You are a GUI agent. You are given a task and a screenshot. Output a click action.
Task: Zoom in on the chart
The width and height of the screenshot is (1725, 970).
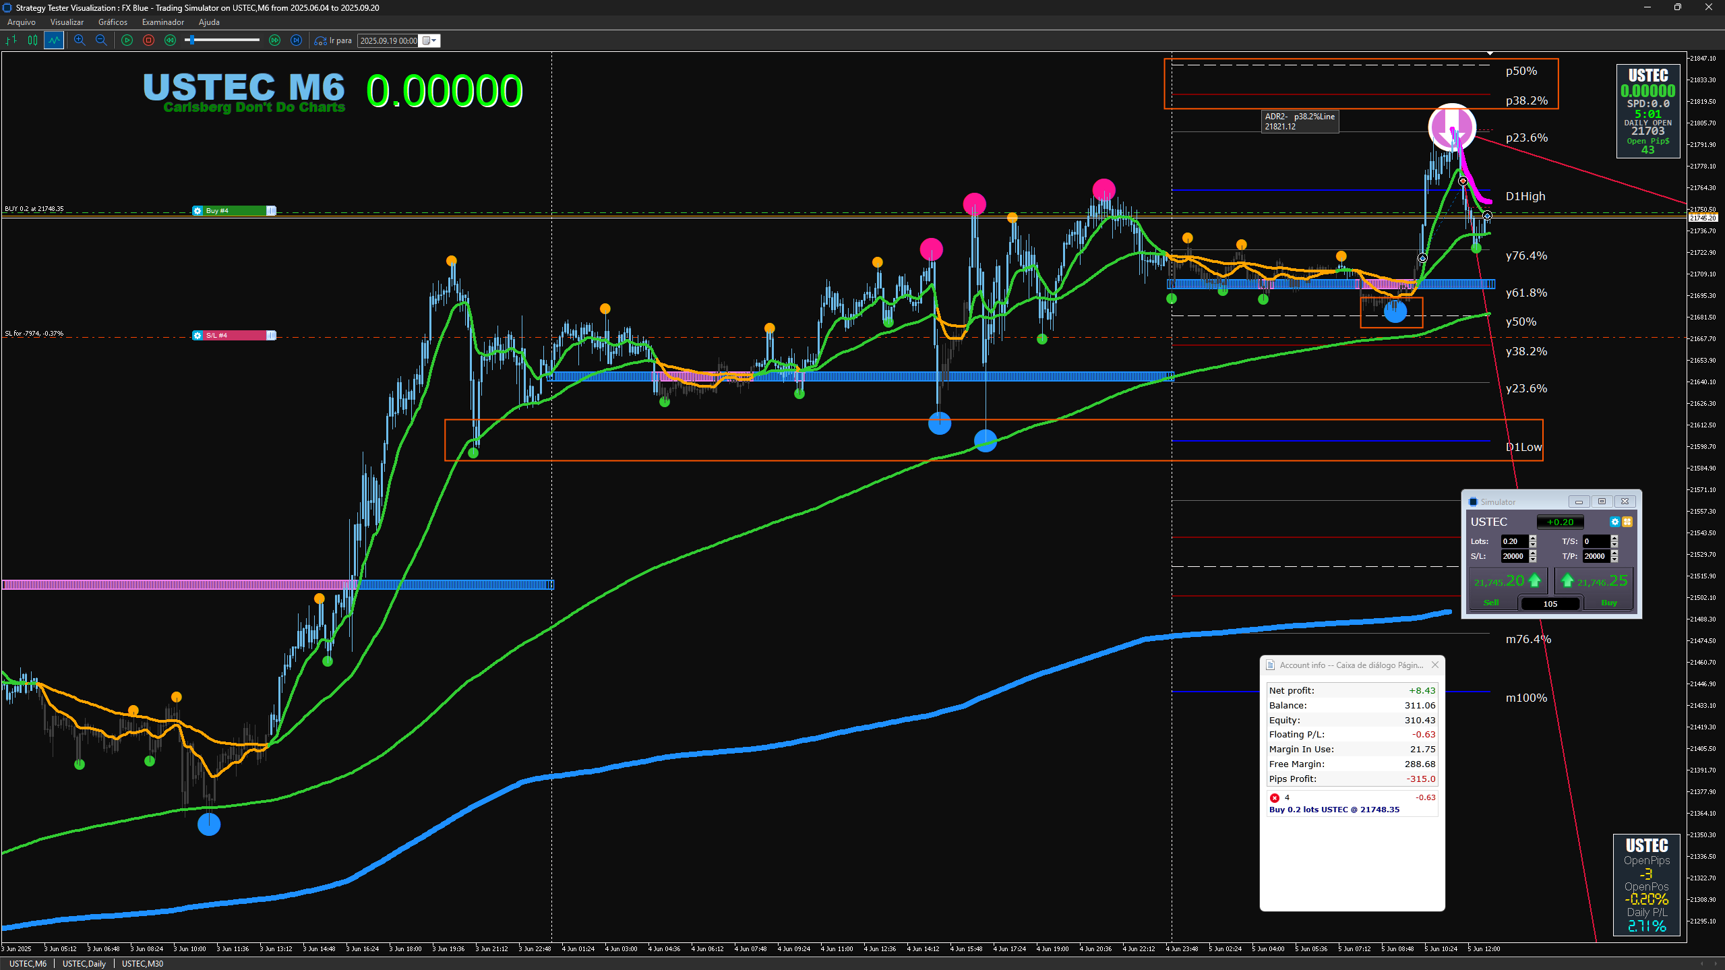[80, 40]
